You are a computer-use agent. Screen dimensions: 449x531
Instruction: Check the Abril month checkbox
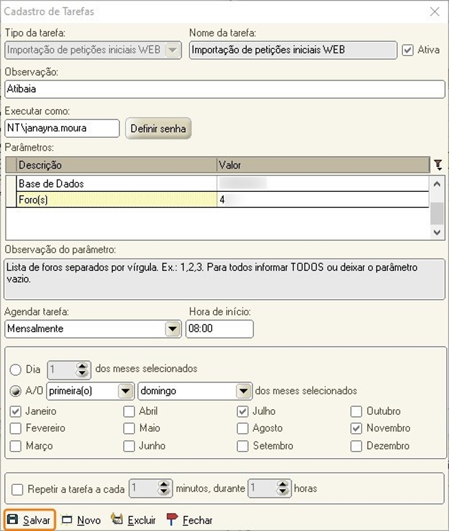129,411
